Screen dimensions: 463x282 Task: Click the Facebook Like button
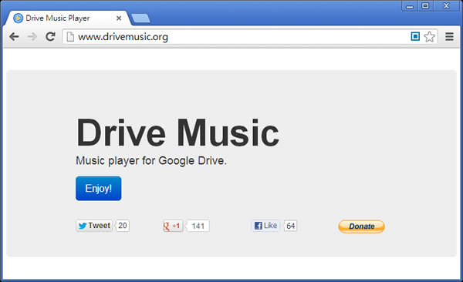[265, 226]
